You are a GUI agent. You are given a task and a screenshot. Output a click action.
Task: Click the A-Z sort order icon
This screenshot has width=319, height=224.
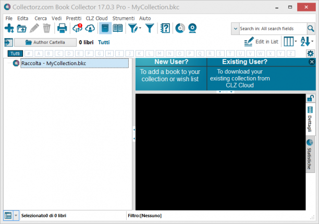[305, 42]
